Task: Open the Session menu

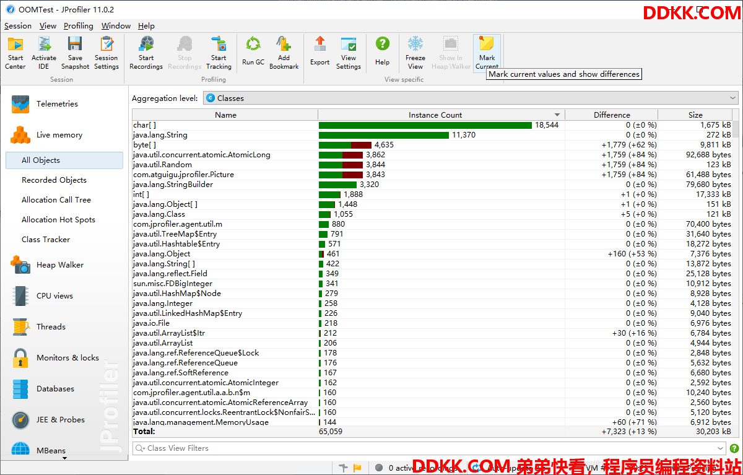Action: (18, 26)
